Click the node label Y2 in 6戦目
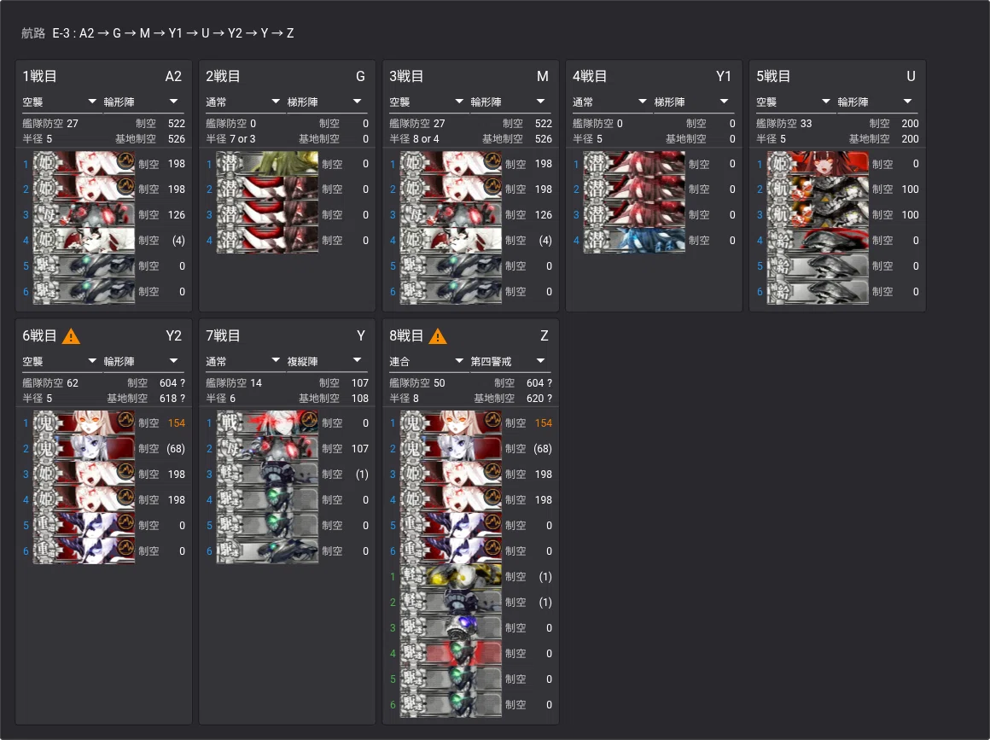This screenshot has height=740, width=990. point(173,336)
